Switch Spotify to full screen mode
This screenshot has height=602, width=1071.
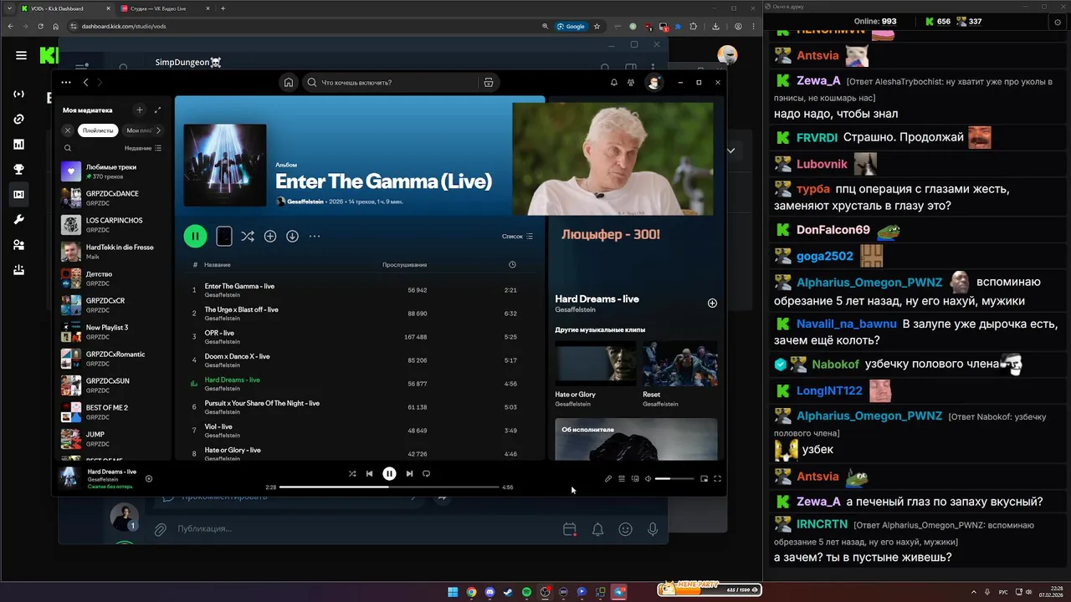717,479
